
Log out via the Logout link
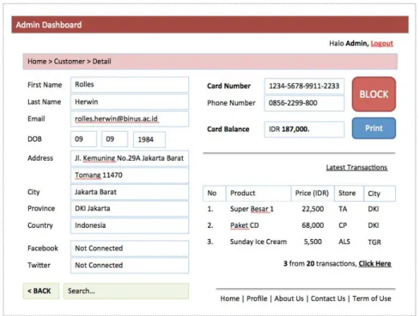(381, 43)
